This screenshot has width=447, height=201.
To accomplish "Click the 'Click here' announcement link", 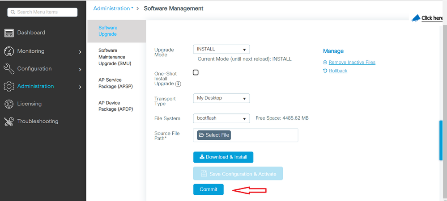I will [x=432, y=18].
